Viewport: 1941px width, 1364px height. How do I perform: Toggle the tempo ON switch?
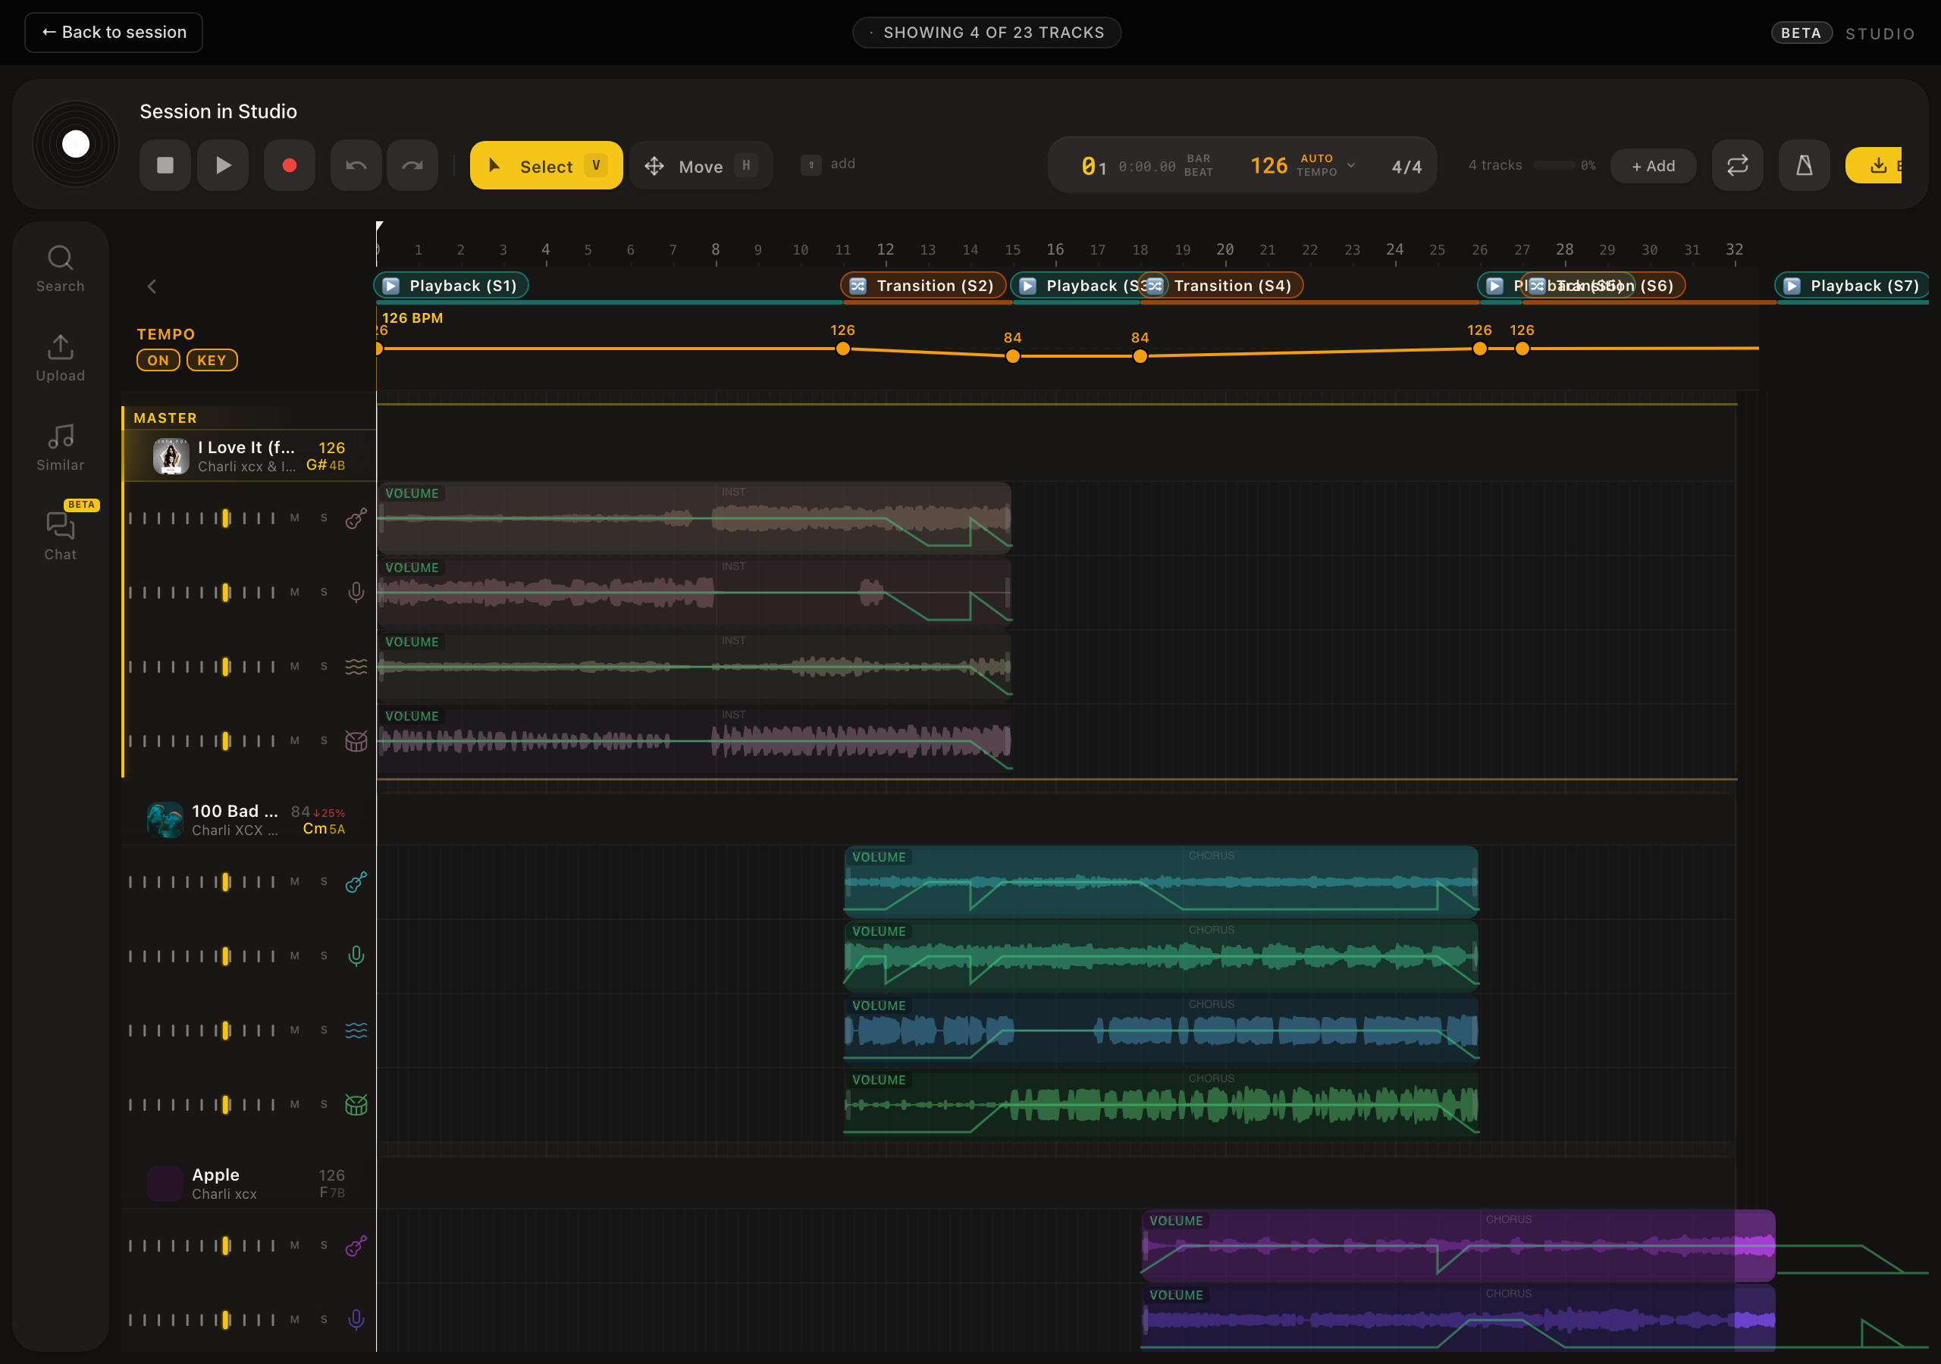[158, 360]
